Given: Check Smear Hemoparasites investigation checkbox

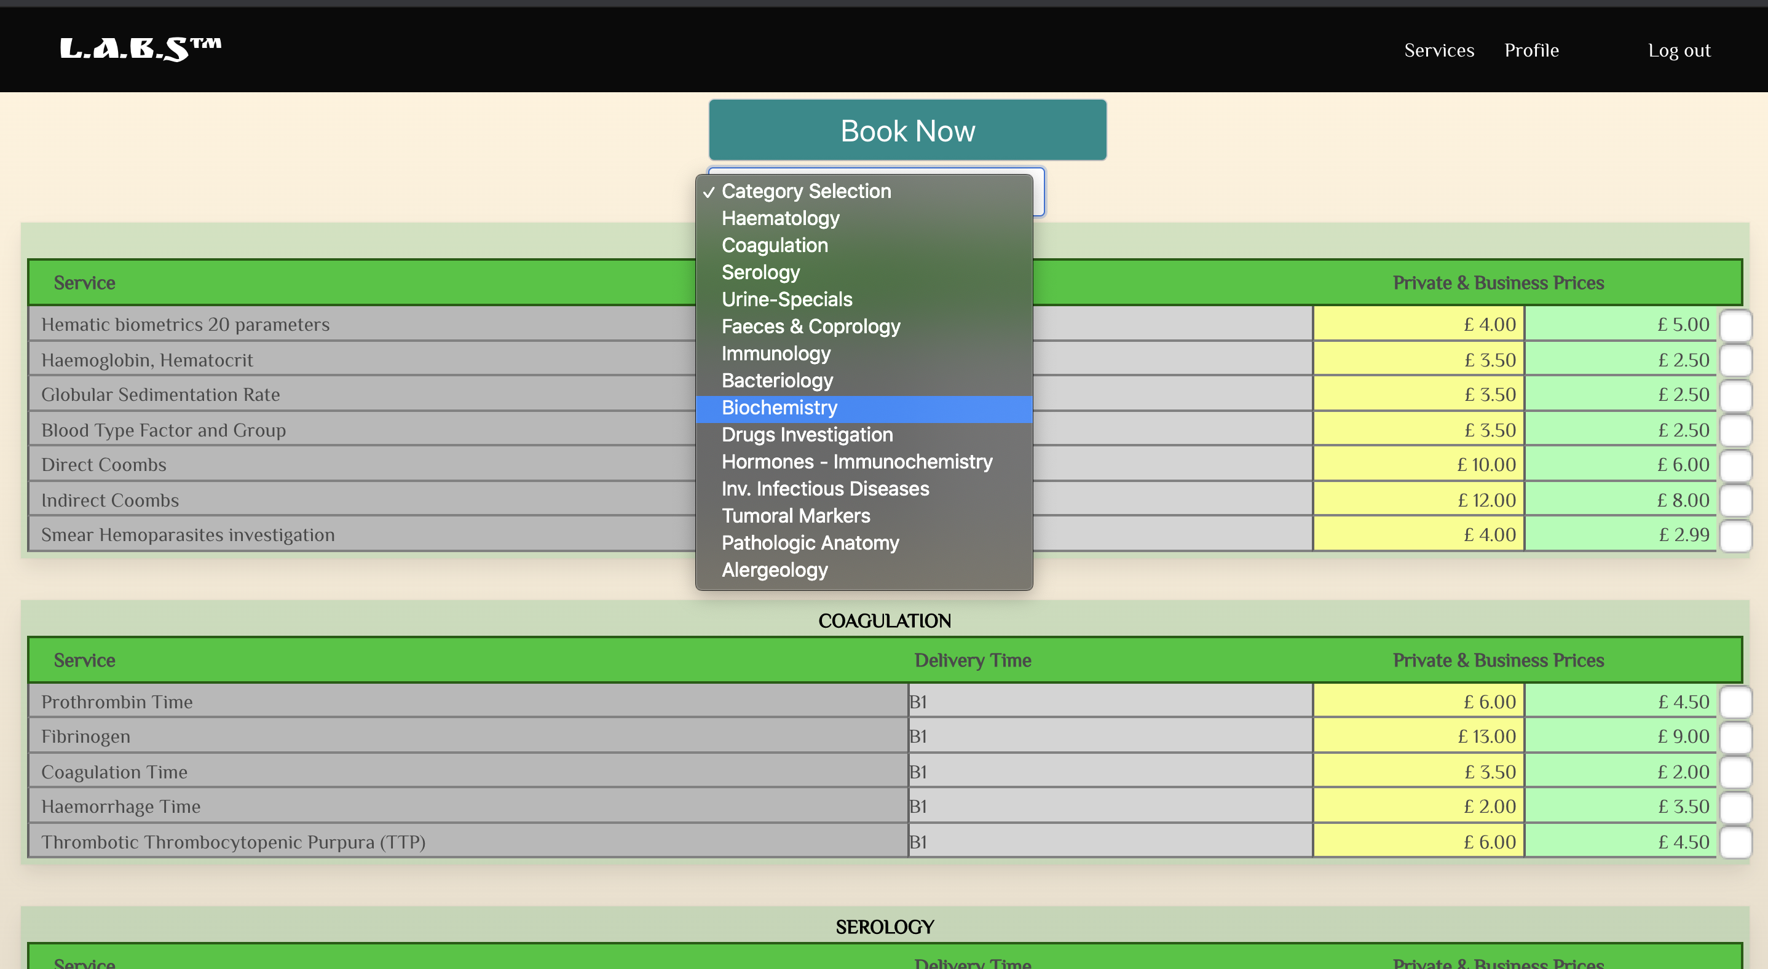Looking at the screenshot, I should tap(1735, 536).
